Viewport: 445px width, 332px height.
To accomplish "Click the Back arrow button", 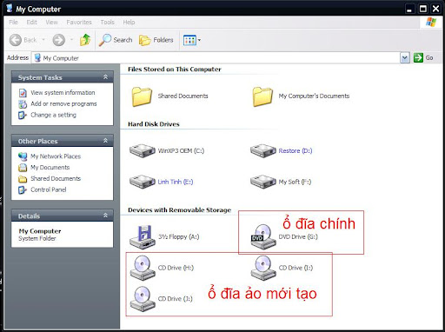I will tap(16, 40).
